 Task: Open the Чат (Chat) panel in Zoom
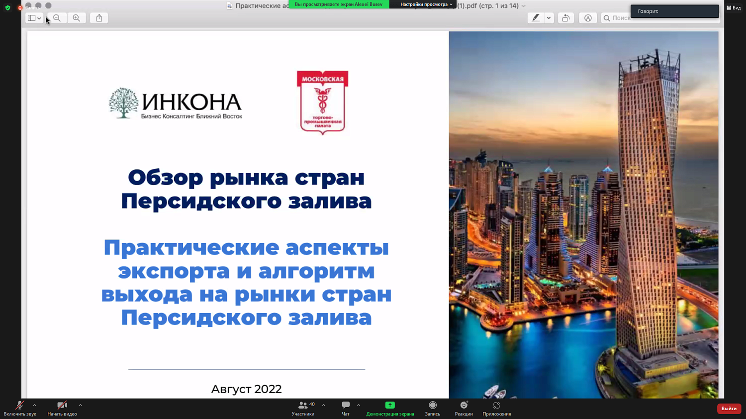[x=345, y=408]
